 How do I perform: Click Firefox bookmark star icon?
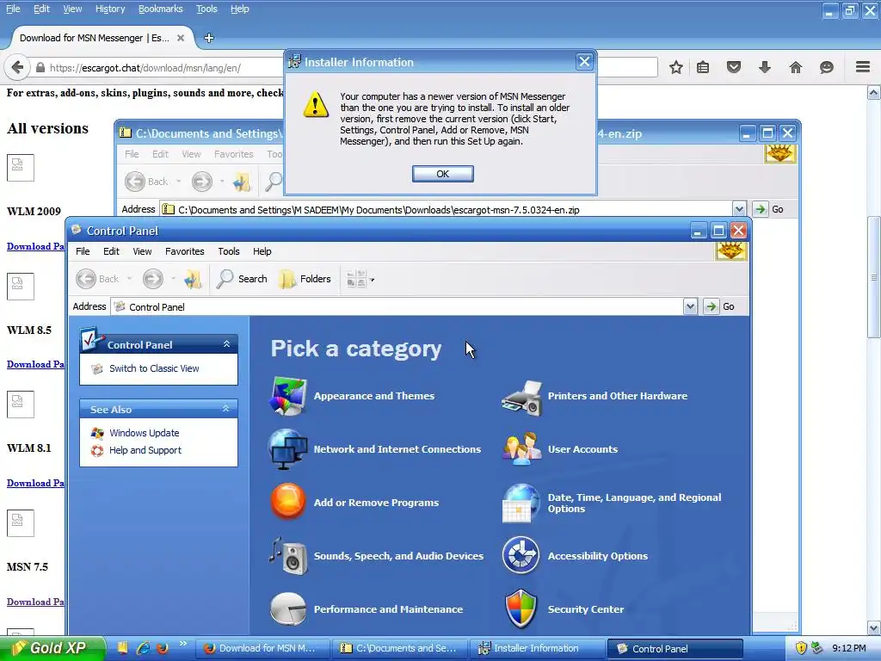pos(676,67)
